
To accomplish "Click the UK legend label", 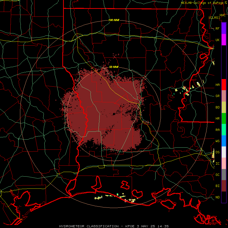I will point(218,40).
